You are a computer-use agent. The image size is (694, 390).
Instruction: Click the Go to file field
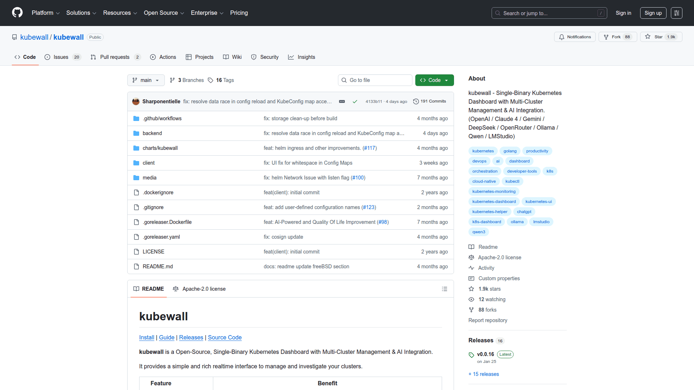tap(375, 80)
